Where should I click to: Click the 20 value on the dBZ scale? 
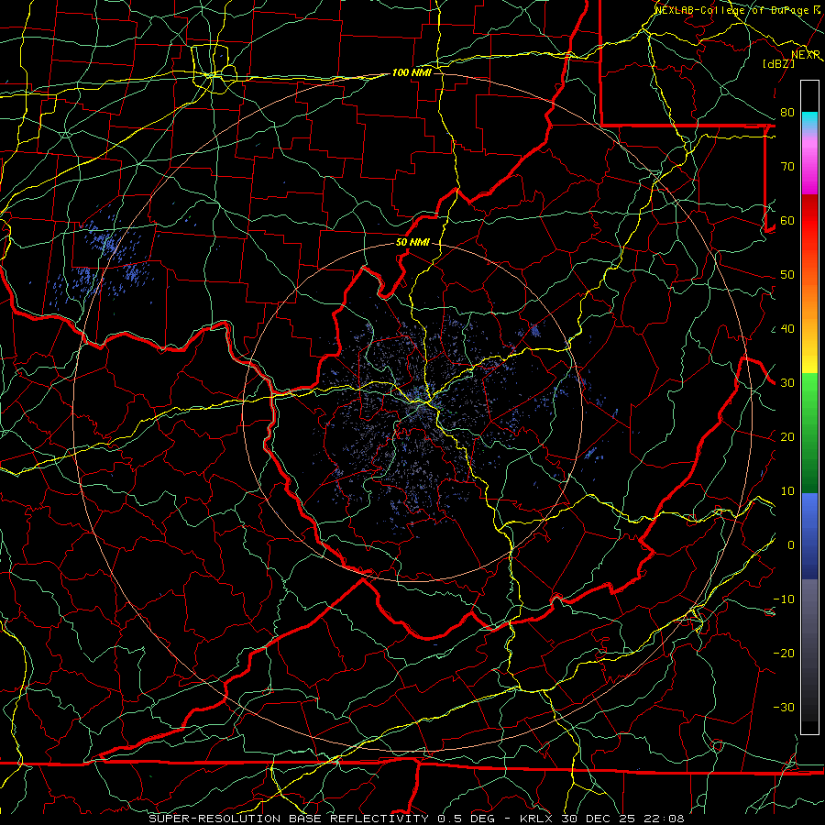[787, 436]
